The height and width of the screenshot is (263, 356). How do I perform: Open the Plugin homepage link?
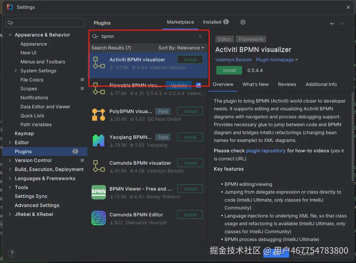276,60
